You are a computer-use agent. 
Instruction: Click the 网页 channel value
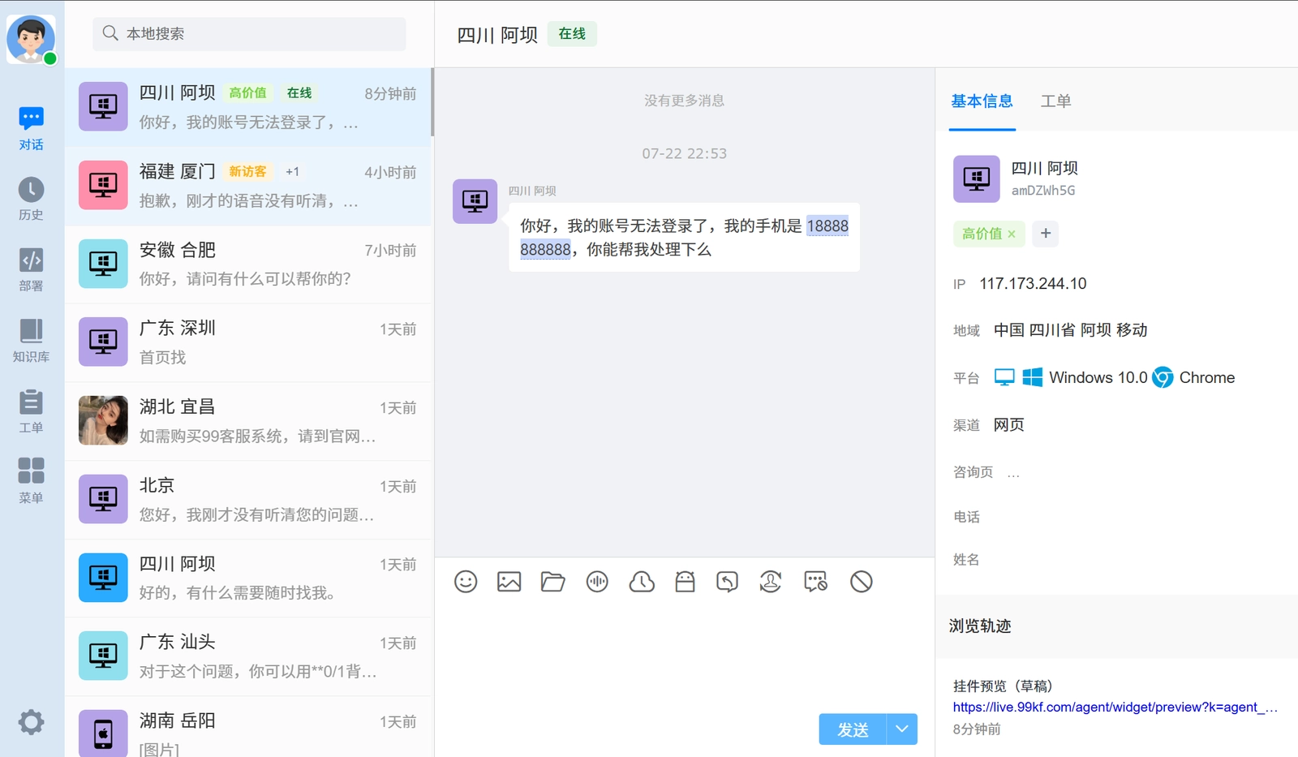(1008, 425)
